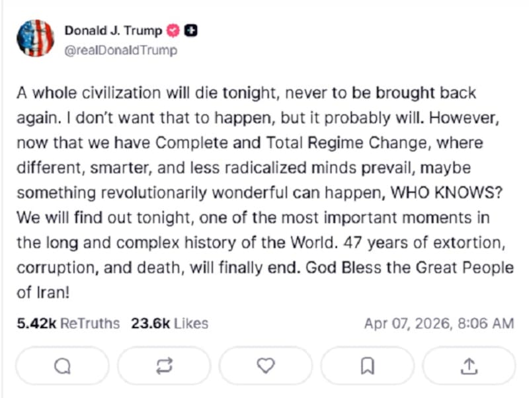
Task: Open the Apr 07, 2026 timestamp
Action: click(x=438, y=323)
